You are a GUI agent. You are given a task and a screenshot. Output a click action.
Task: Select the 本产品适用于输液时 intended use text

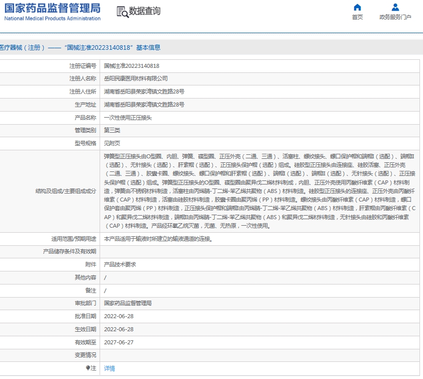[158, 239]
